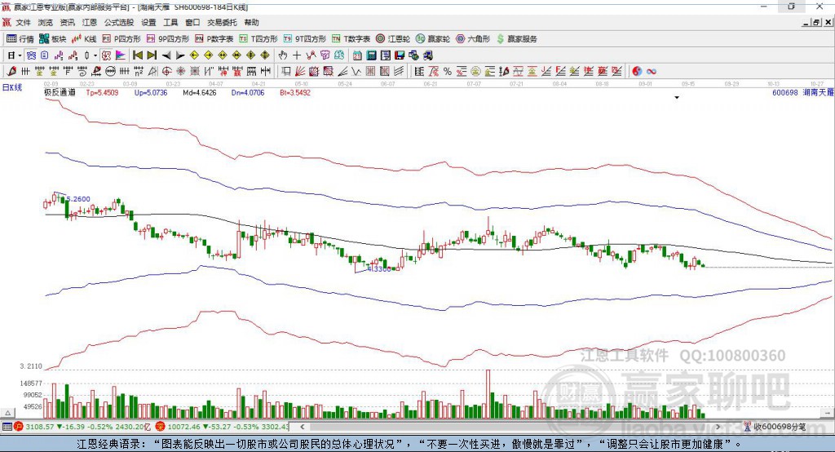The width and height of the screenshot is (835, 452).
Task: Step chart left with black arrow
Action: (166, 55)
